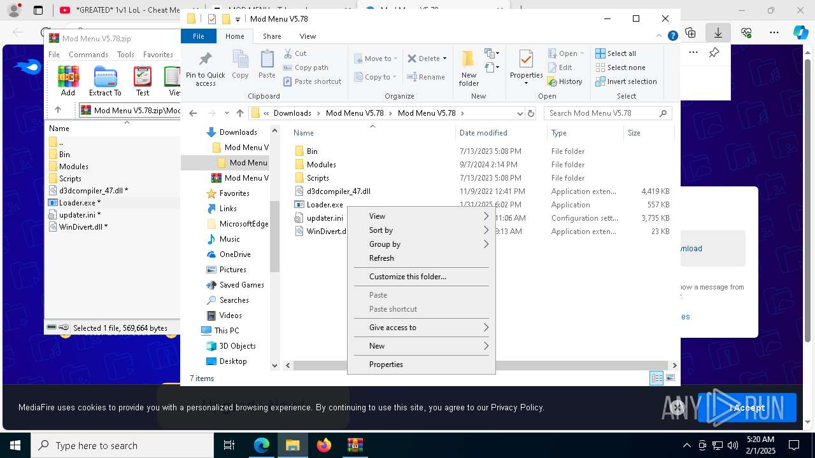Open Give access to submenu
The width and height of the screenshot is (815, 458).
click(422, 328)
